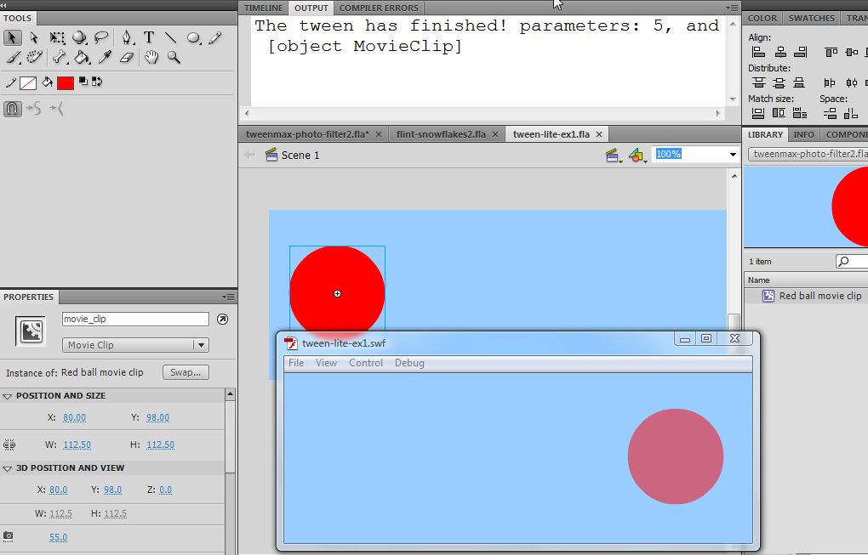Open the 100% zoom level dropdown
Image resolution: width=868 pixels, height=555 pixels.
(733, 155)
